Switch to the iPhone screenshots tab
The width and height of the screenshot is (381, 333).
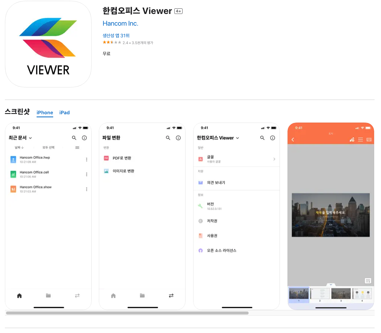click(45, 112)
